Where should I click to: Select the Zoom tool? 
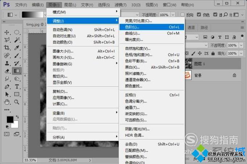coord(17,102)
